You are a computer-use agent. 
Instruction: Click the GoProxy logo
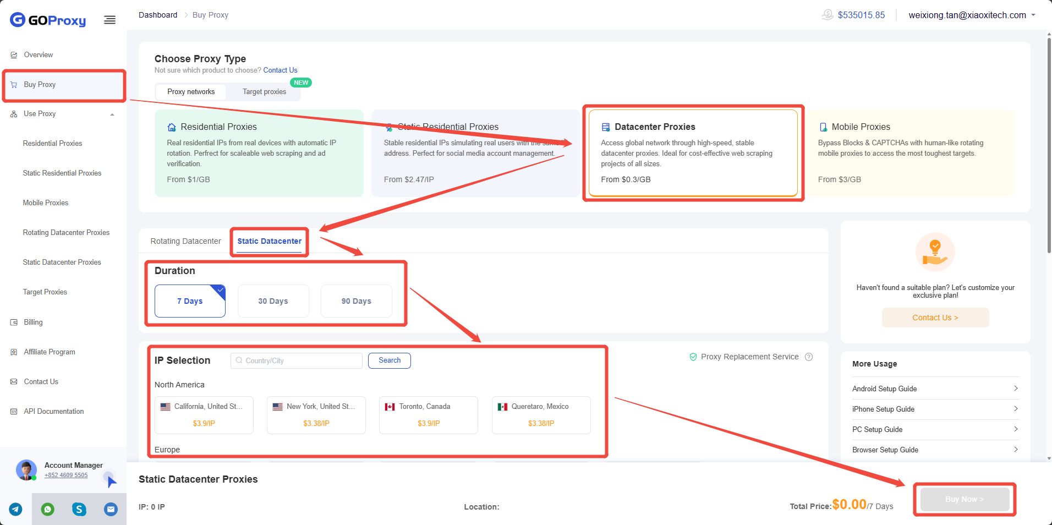(x=48, y=20)
